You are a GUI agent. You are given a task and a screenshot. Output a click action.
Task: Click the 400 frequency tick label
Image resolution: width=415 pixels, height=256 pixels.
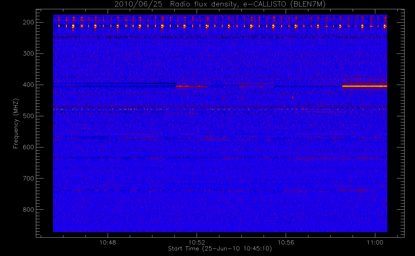28,85
